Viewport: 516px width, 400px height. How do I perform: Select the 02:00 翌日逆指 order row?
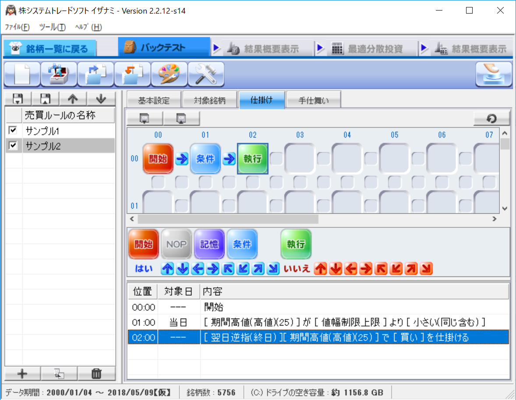click(x=318, y=337)
